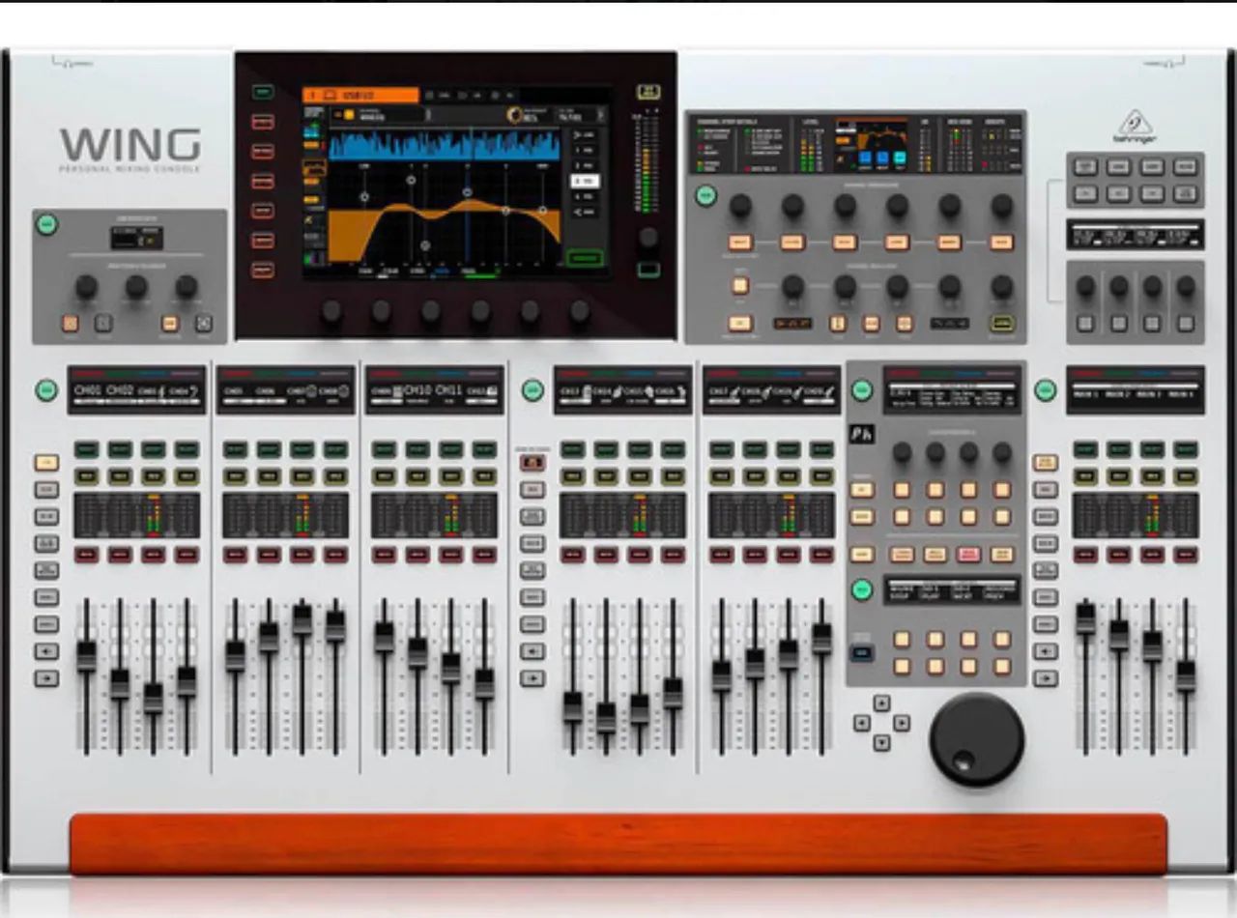Click the first orange-lit button in the monitor section
1237x918 pixels.
tap(71, 325)
